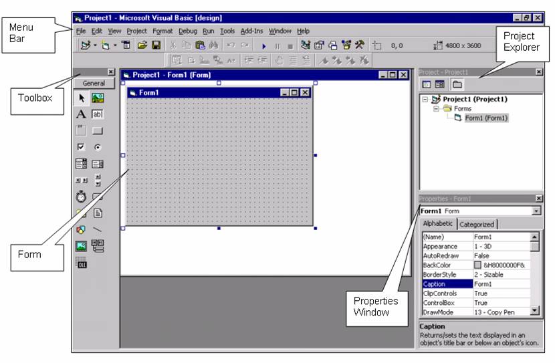Viewport: 555px width, 363px height.
Task: Click the Break pause toolbar button
Action: coord(277,46)
